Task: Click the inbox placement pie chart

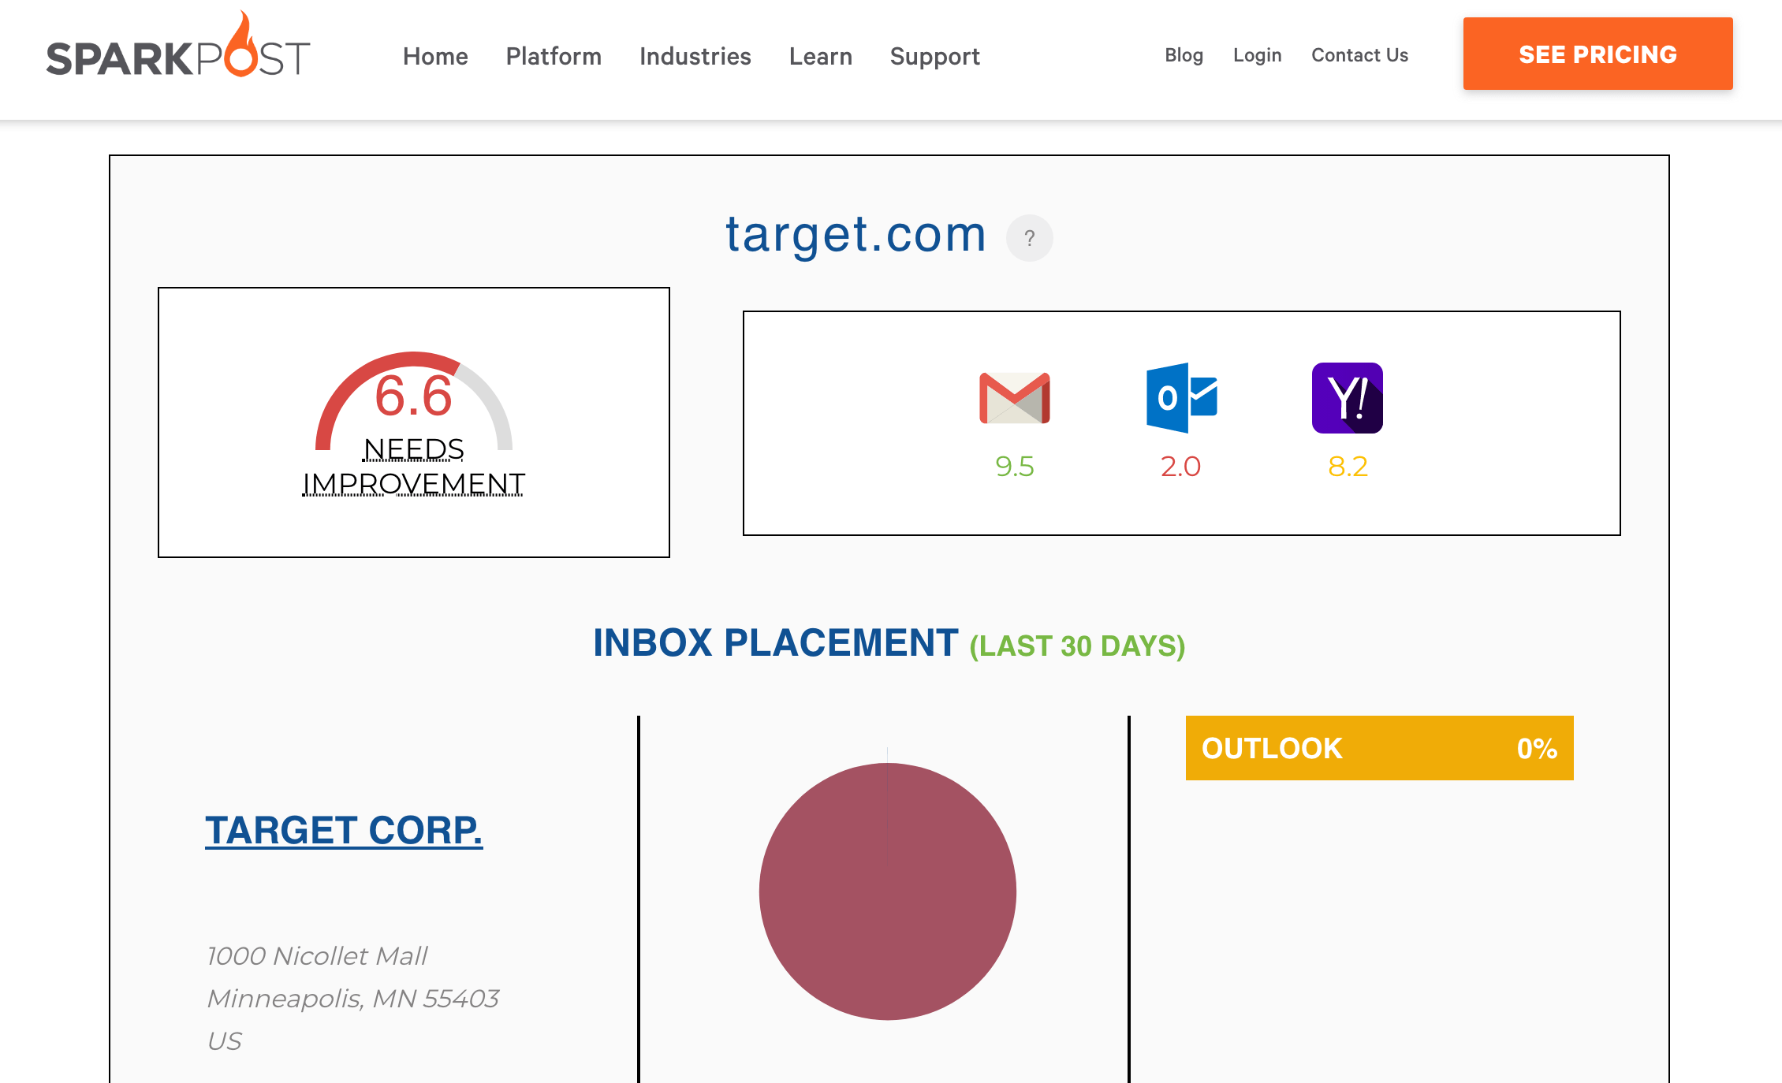Action: [887, 891]
